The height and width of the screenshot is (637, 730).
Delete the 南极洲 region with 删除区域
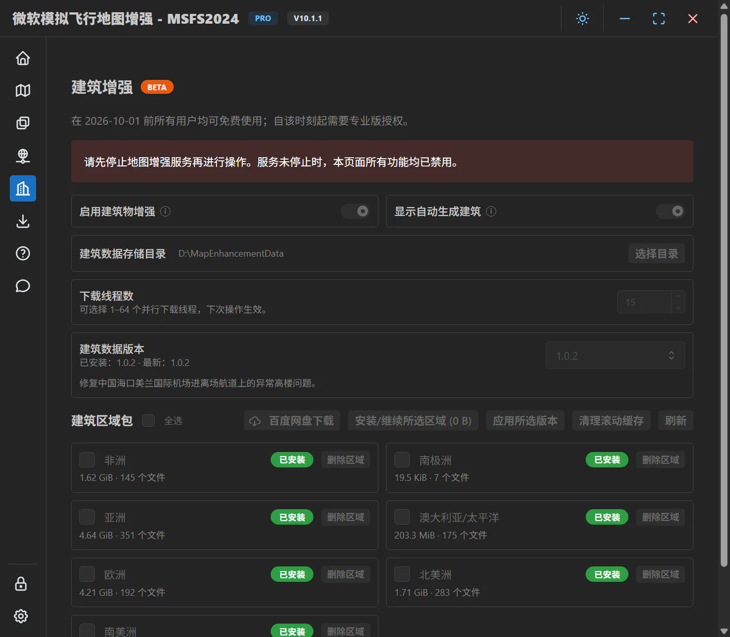pyautogui.click(x=660, y=460)
